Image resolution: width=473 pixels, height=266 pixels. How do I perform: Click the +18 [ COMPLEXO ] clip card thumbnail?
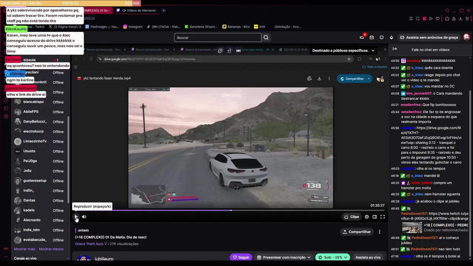pos(412,227)
